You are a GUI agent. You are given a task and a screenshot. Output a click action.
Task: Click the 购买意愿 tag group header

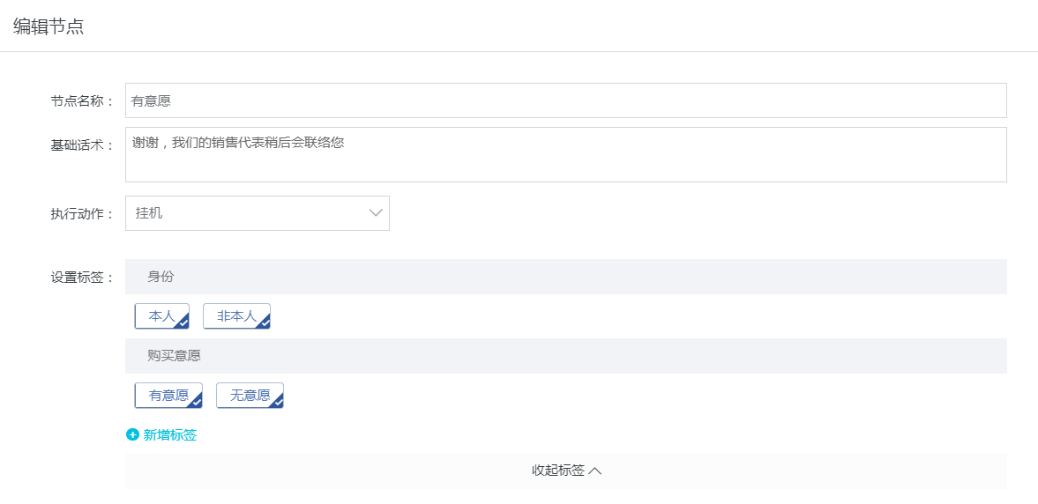point(566,356)
